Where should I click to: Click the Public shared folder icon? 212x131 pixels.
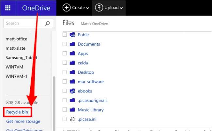click(72, 35)
